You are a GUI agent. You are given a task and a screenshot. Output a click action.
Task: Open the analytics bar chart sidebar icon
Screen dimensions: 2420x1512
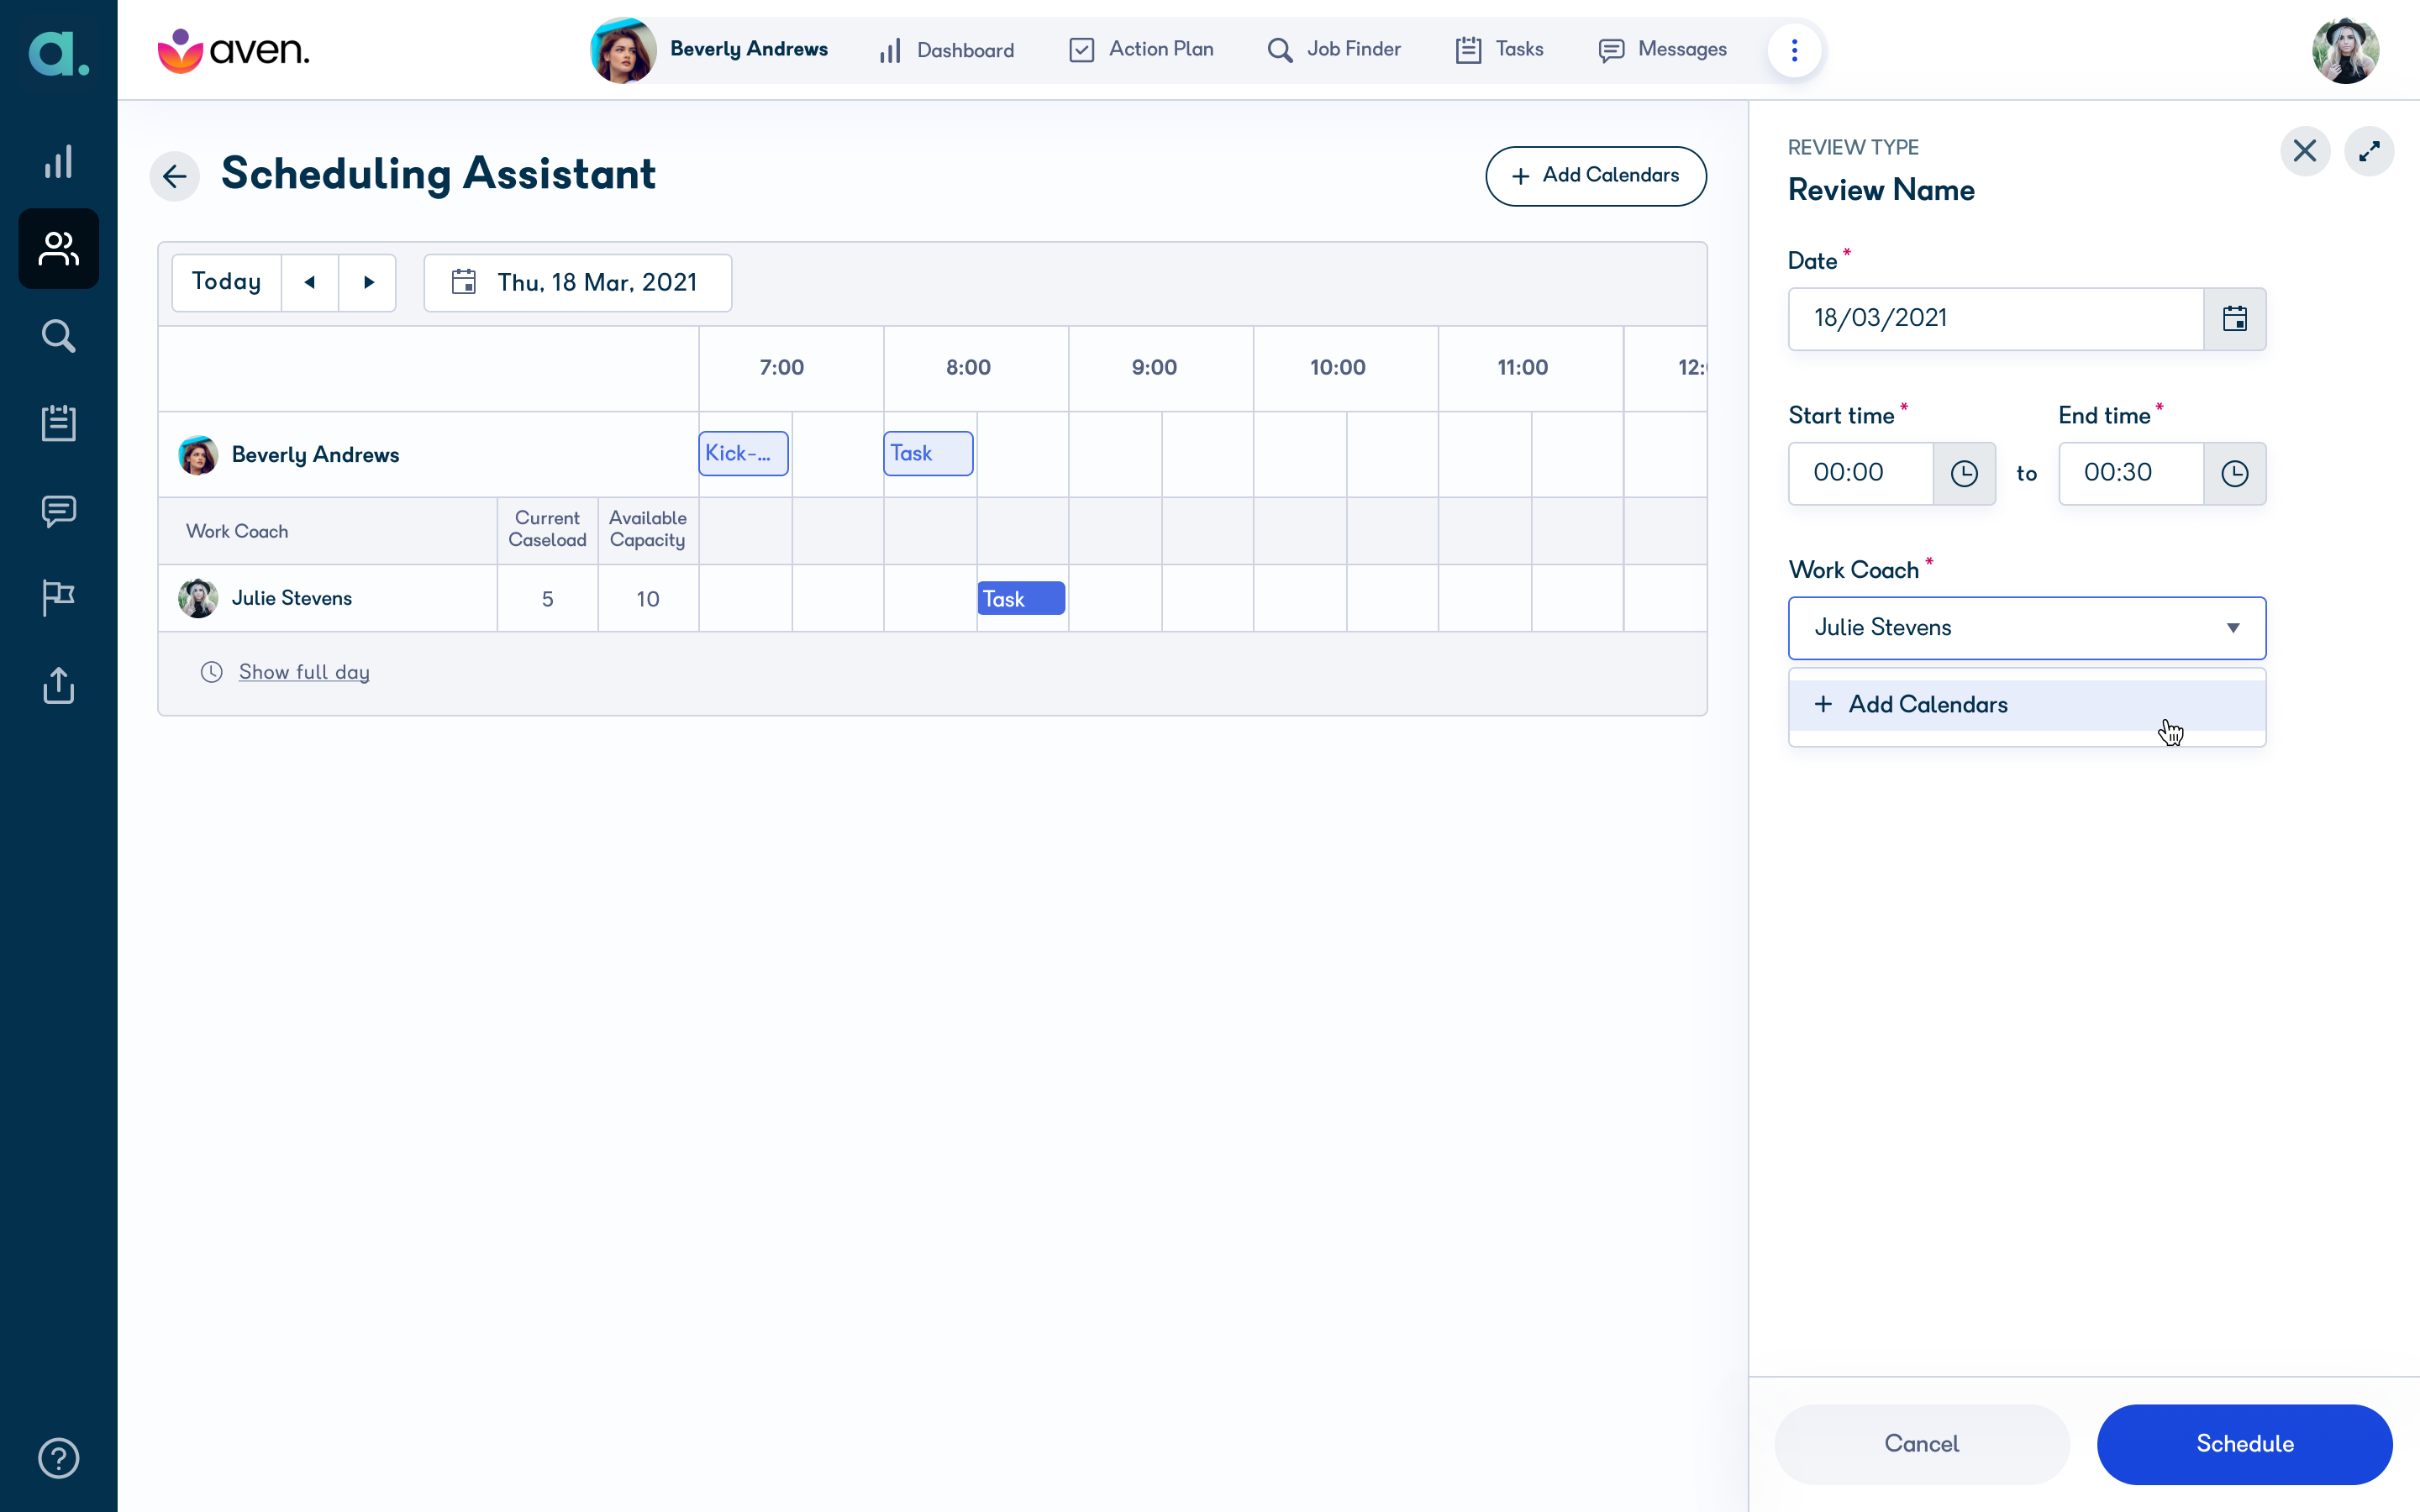(x=58, y=162)
